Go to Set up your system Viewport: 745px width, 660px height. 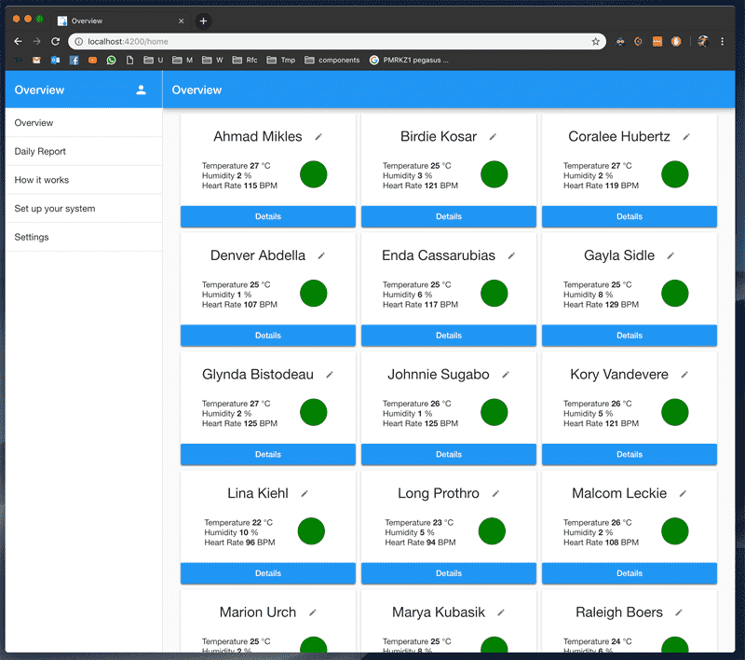(x=84, y=208)
